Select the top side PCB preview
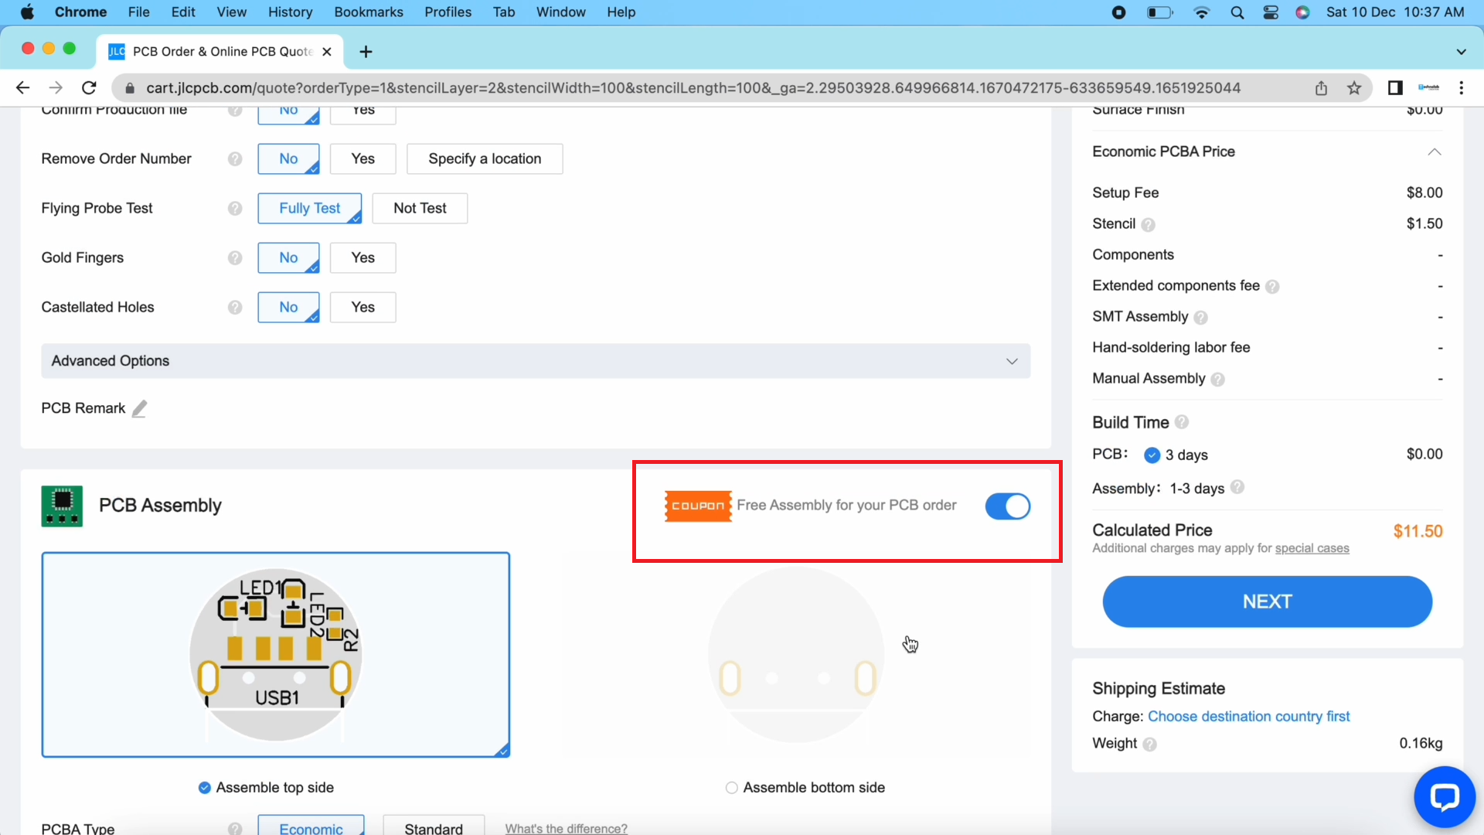The height and width of the screenshot is (835, 1484). 276,655
